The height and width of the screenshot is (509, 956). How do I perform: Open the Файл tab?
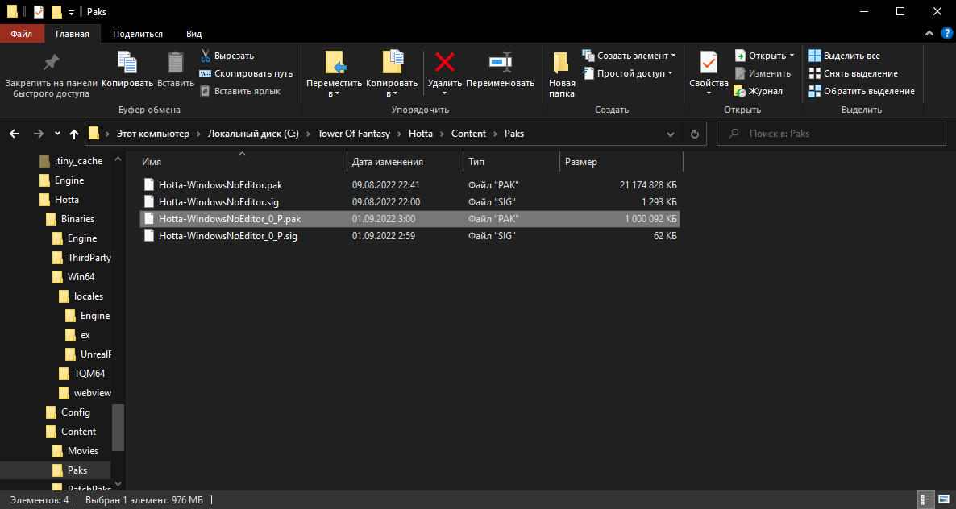pyautogui.click(x=22, y=34)
